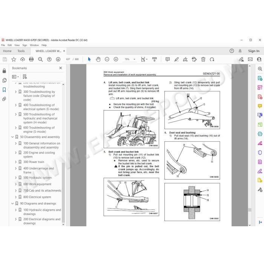Expand the right tools pane arrow
Image resolution: width=264 pixels, height=264 pixels.
coord(260,222)
